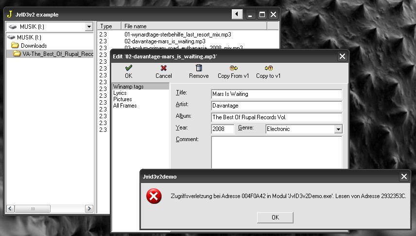Click the Copy From v1 icon
The width and height of the screenshot is (416, 236).
(233, 69)
